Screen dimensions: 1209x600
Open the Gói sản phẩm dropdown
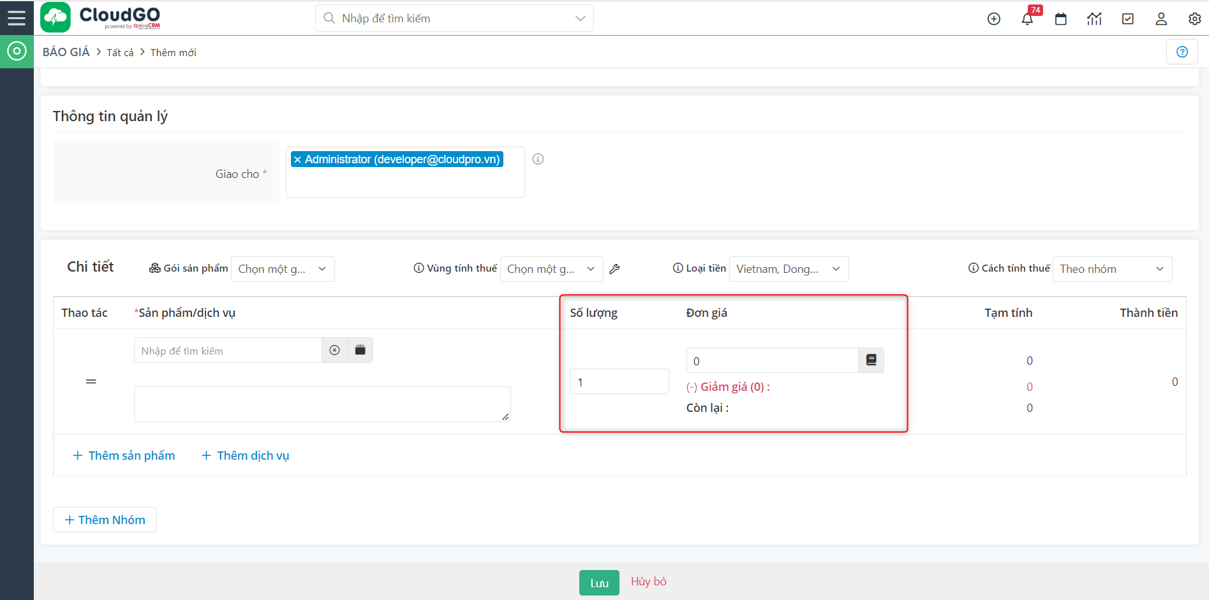coord(283,268)
